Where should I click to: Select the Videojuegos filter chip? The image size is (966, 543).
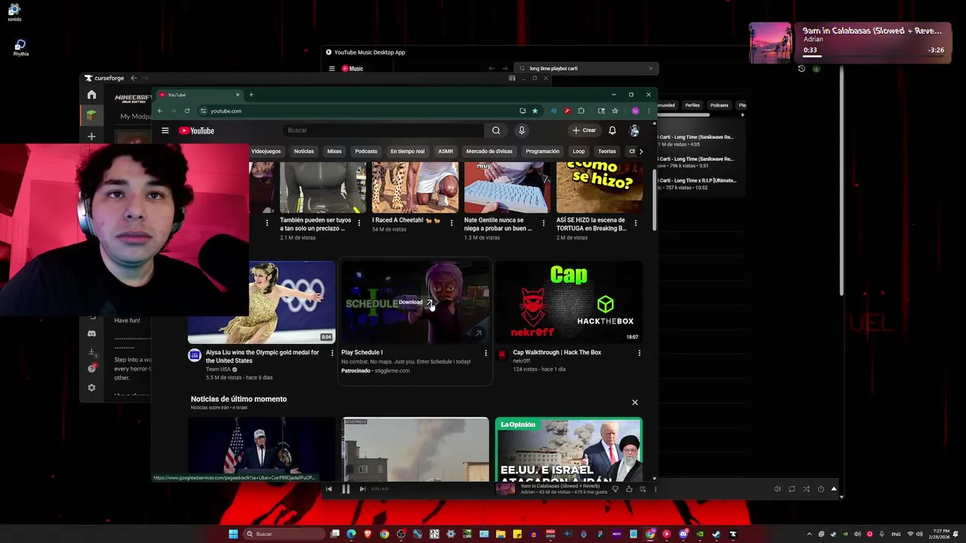[266, 151]
